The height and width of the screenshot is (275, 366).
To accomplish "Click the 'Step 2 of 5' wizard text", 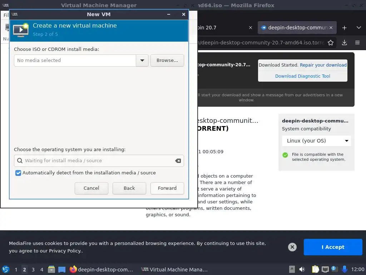I will (x=45, y=34).
